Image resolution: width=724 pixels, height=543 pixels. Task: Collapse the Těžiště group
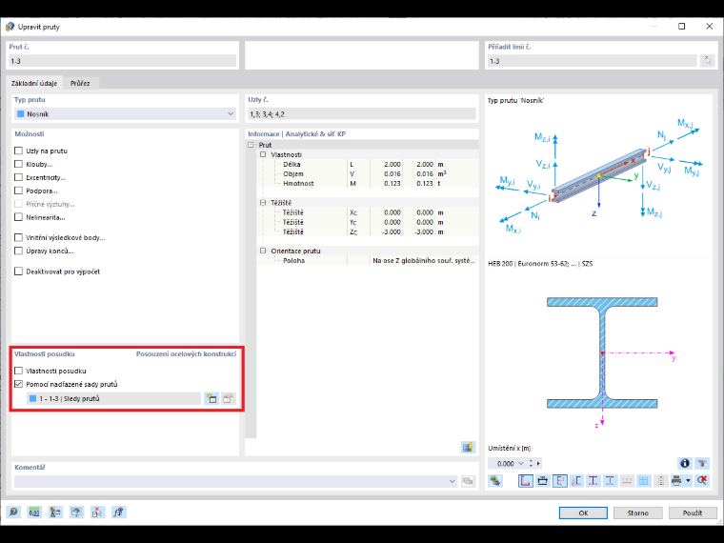click(x=263, y=203)
